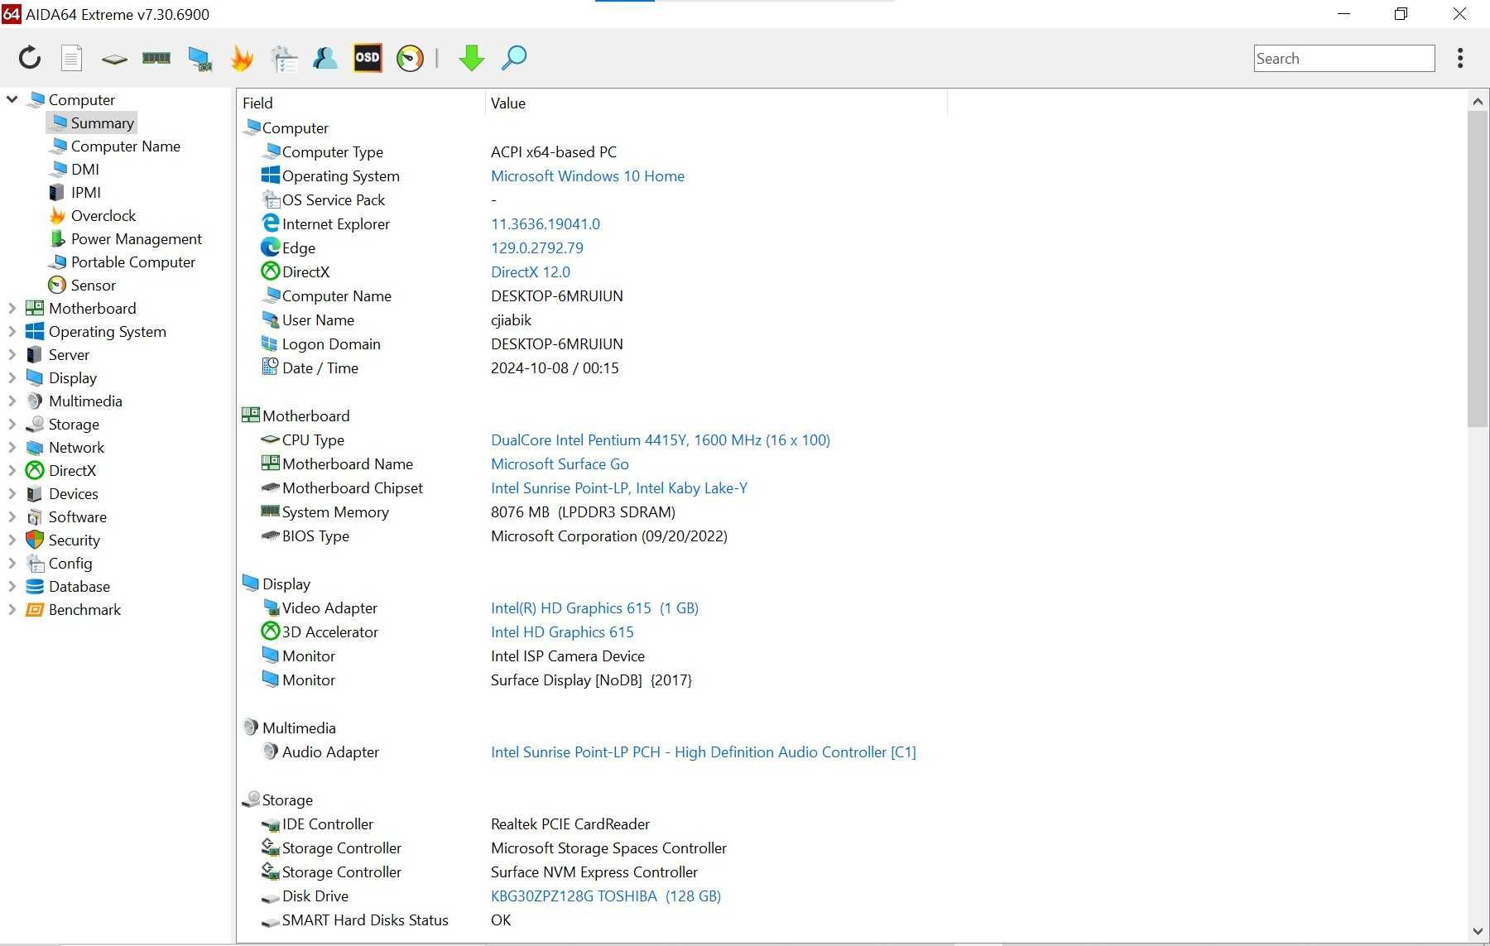
Task: Click the user profile toolbar icon
Action: (x=324, y=58)
